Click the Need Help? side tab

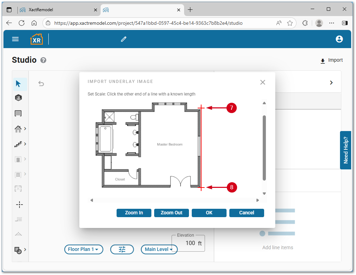(x=346, y=150)
